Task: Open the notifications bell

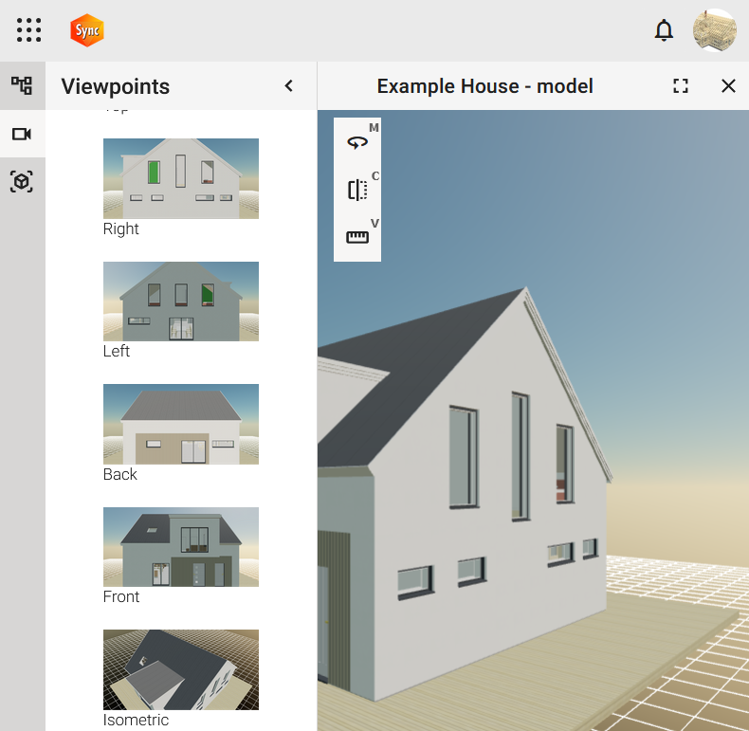Action: tap(664, 30)
